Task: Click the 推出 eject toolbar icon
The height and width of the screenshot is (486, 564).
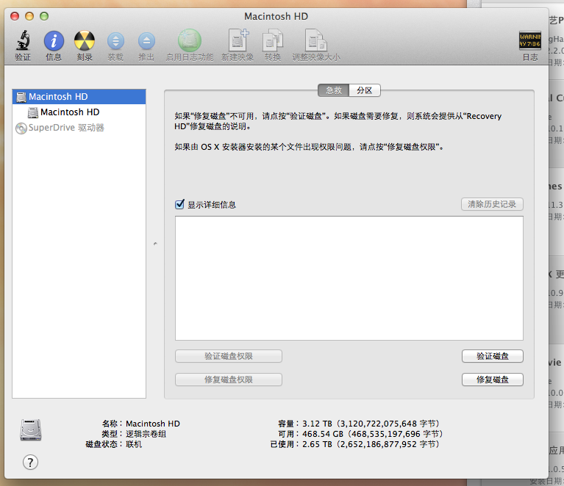Action: tap(146, 41)
